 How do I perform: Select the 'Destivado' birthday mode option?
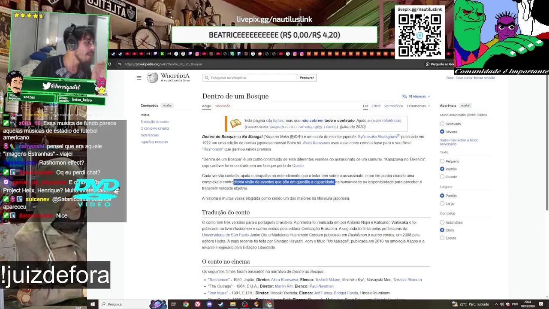(442, 124)
